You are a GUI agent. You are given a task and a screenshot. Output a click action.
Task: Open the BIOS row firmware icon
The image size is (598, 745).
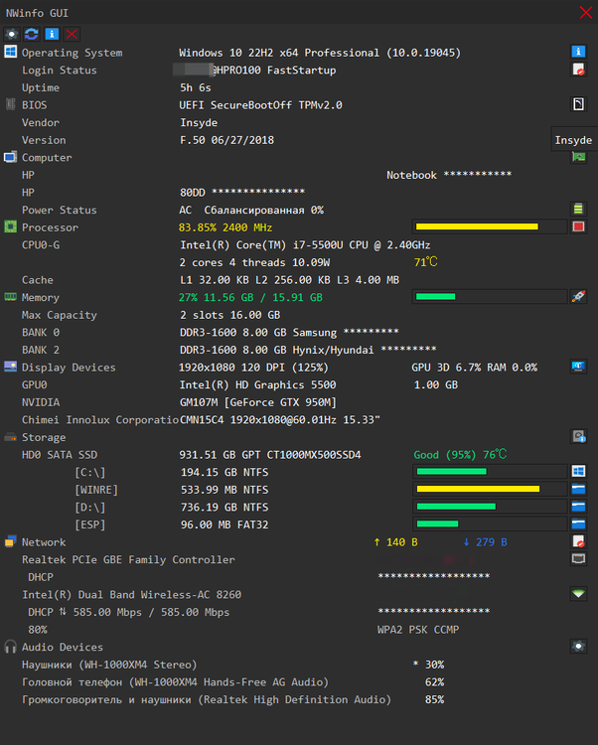click(578, 104)
